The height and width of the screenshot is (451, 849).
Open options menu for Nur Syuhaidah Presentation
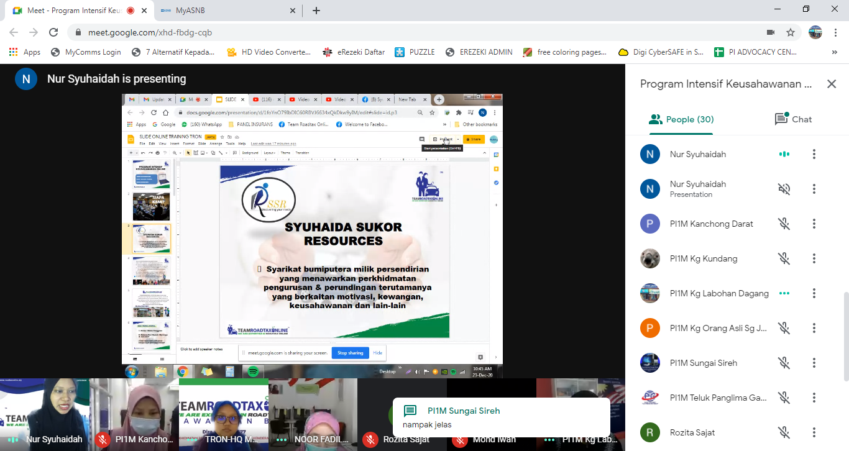[814, 189]
